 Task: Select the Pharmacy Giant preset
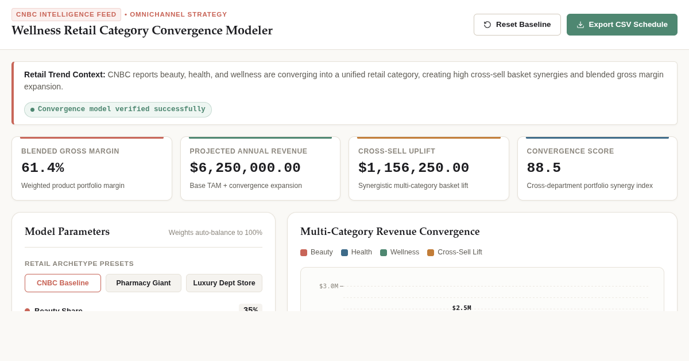(144, 283)
